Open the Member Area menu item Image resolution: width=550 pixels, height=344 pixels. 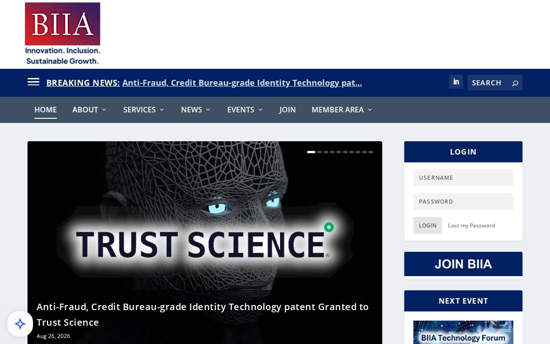click(338, 110)
